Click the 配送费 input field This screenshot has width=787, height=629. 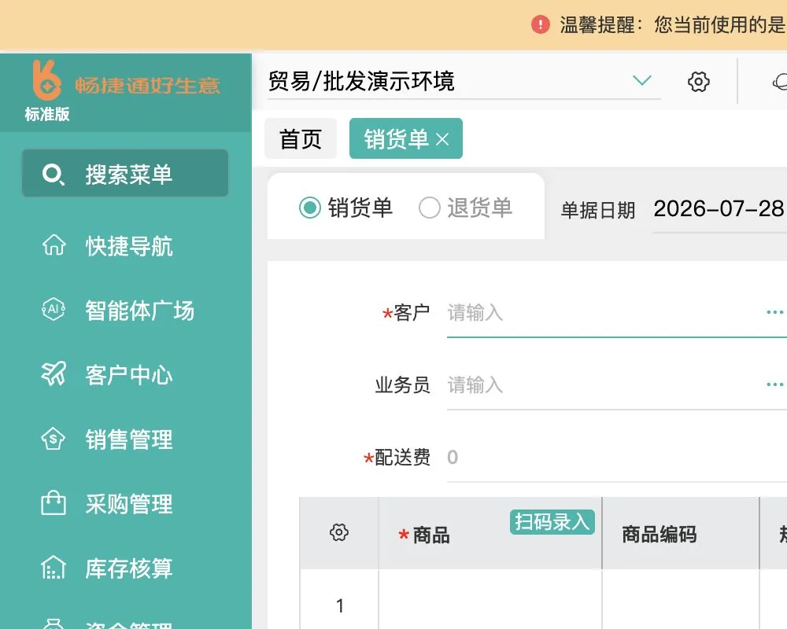[617, 458]
